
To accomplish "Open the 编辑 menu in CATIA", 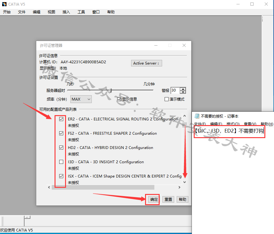I will [37, 12].
